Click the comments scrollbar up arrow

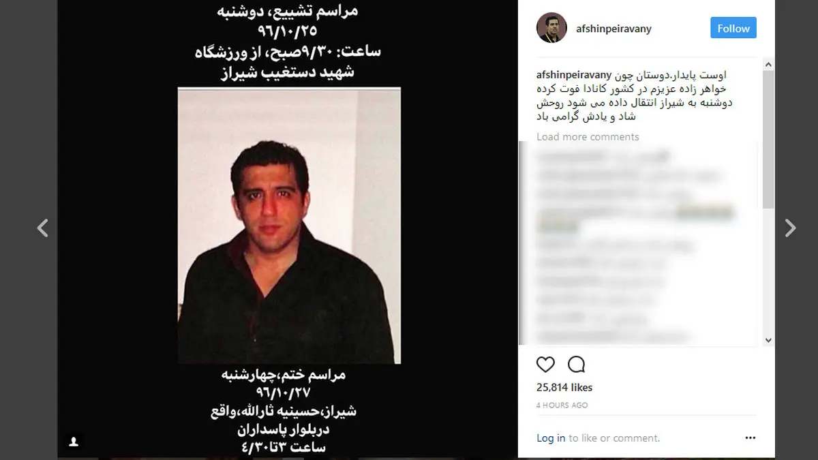[769, 64]
